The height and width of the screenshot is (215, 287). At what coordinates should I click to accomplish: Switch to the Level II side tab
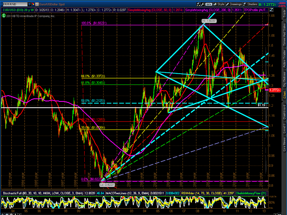(284, 128)
